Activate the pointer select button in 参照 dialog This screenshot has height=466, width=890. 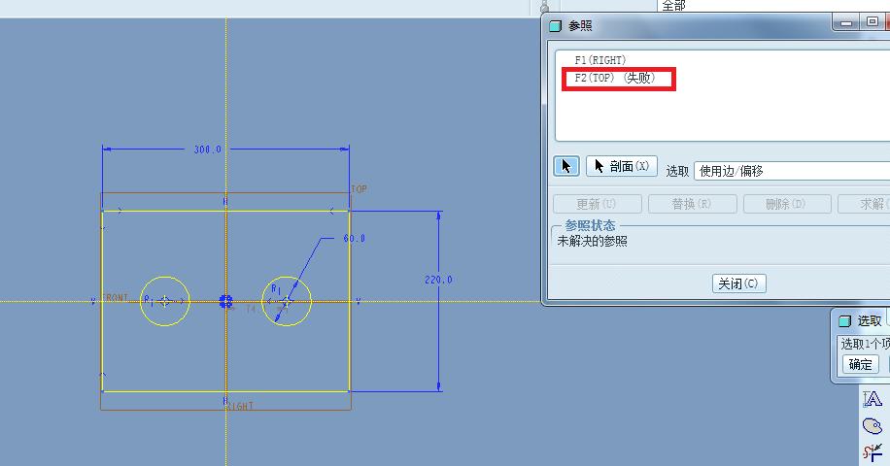pos(565,166)
